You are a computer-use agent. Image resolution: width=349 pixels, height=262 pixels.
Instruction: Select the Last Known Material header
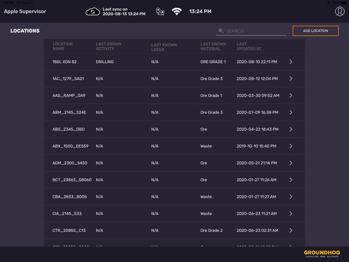pyautogui.click(x=213, y=46)
